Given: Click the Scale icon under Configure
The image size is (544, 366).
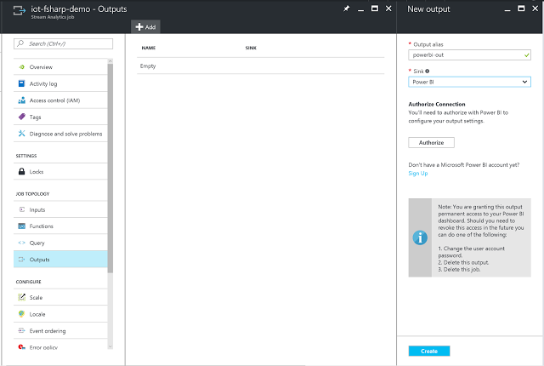Looking at the screenshot, I should tap(21, 298).
